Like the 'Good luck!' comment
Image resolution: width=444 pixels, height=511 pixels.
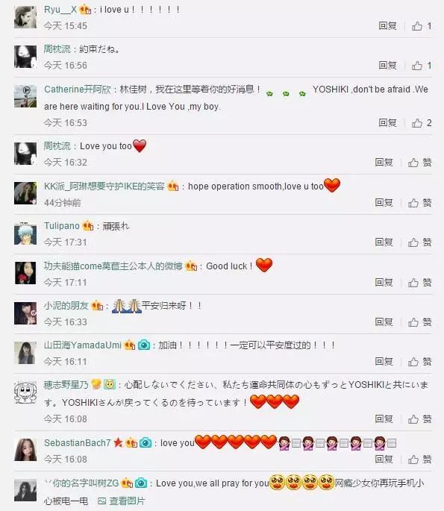(x=420, y=282)
